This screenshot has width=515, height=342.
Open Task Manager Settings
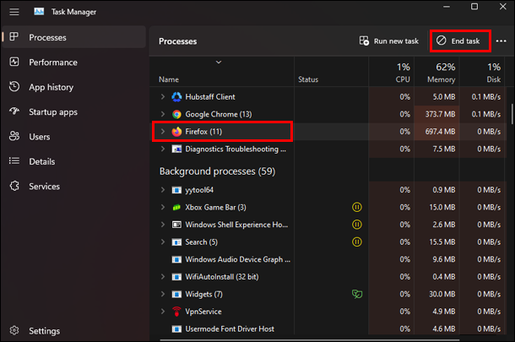tap(44, 330)
